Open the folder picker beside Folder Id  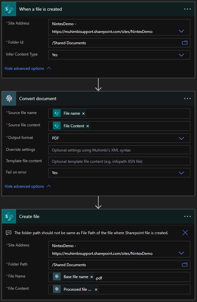(x=184, y=43)
